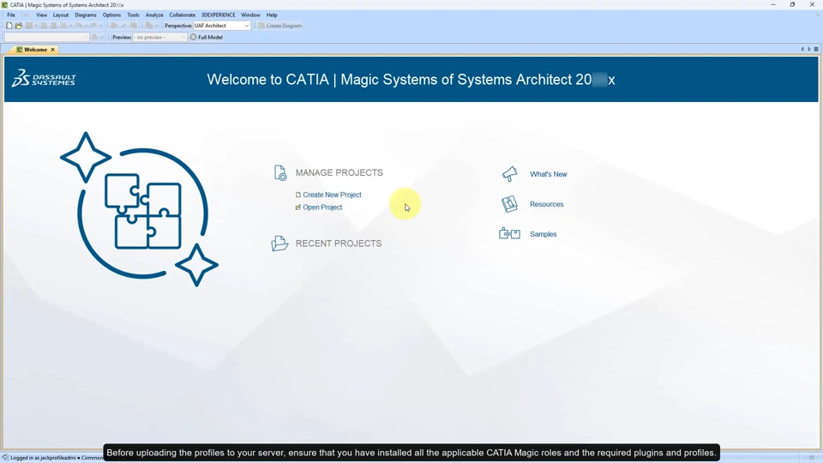Open the File menu
Screen dimensions: 823x463
11,15
